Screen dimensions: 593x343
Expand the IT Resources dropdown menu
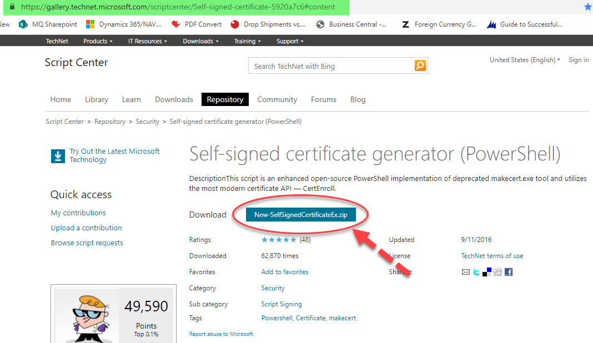click(148, 41)
